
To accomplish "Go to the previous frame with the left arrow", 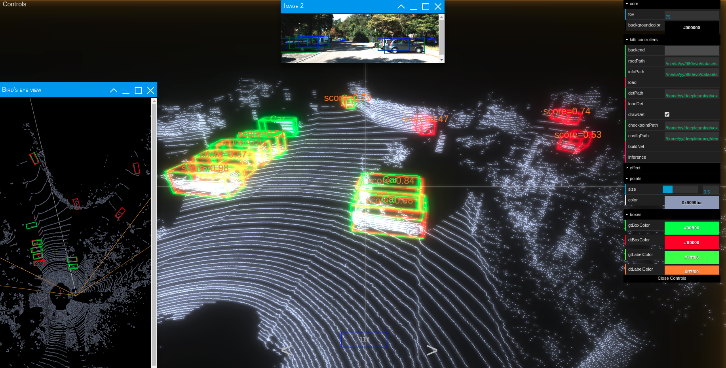I will pyautogui.click(x=287, y=350).
